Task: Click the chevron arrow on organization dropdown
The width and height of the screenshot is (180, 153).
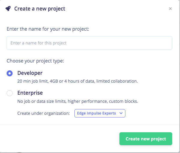Action: pos(121,113)
